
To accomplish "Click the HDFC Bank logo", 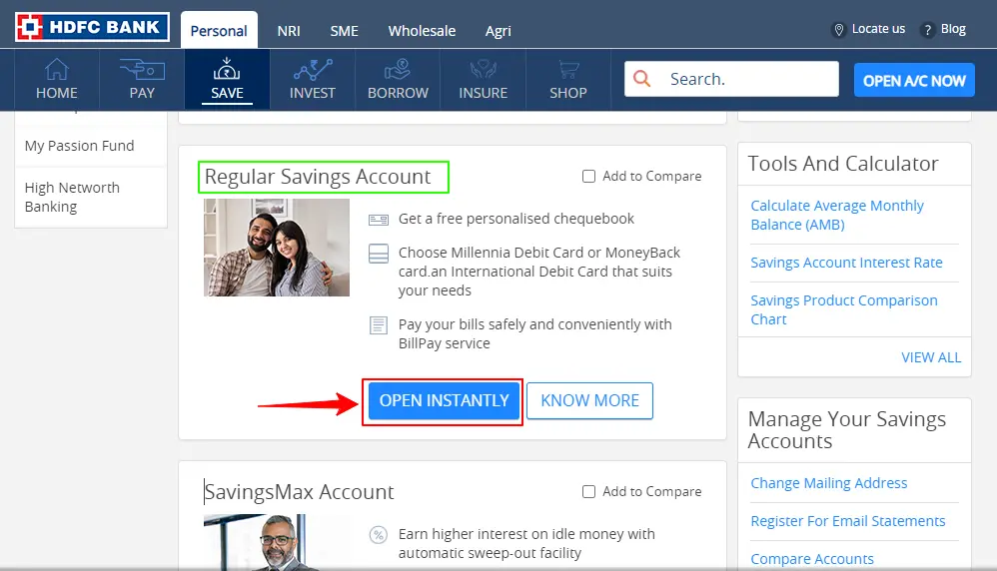I will (92, 27).
